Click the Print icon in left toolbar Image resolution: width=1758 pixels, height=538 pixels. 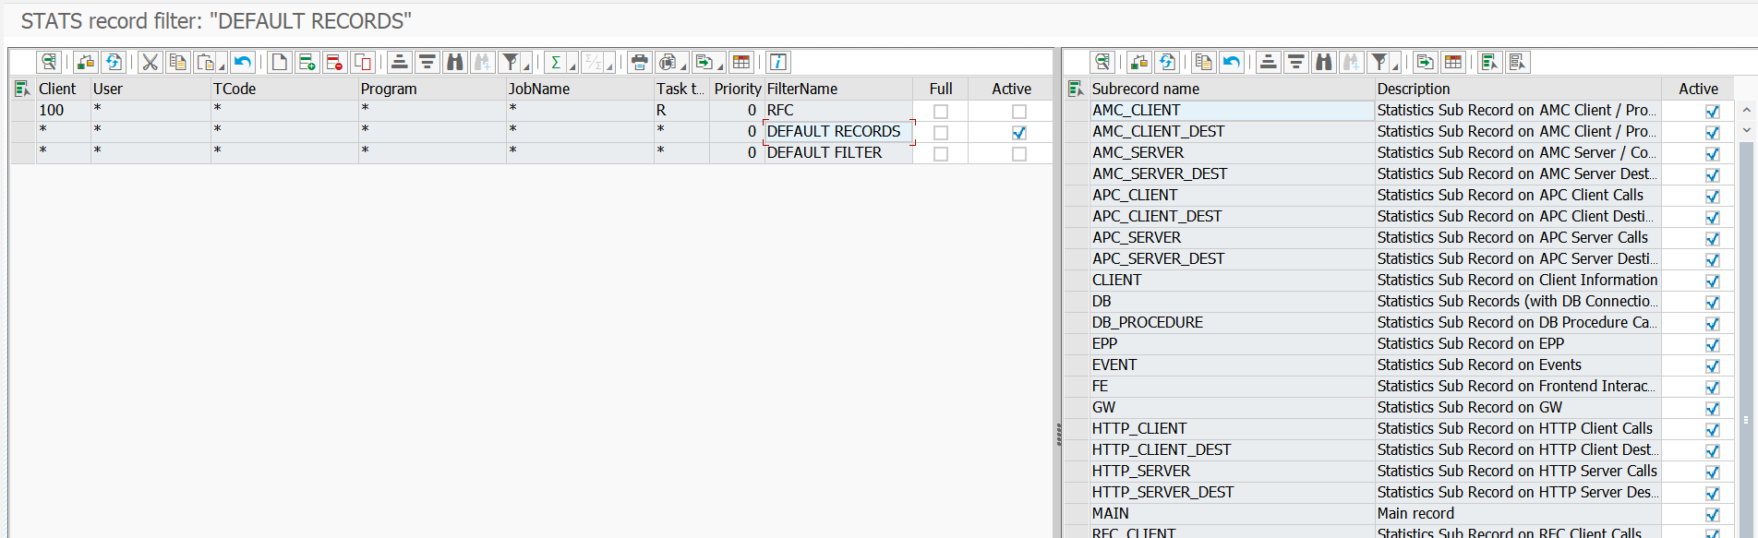pos(639,62)
